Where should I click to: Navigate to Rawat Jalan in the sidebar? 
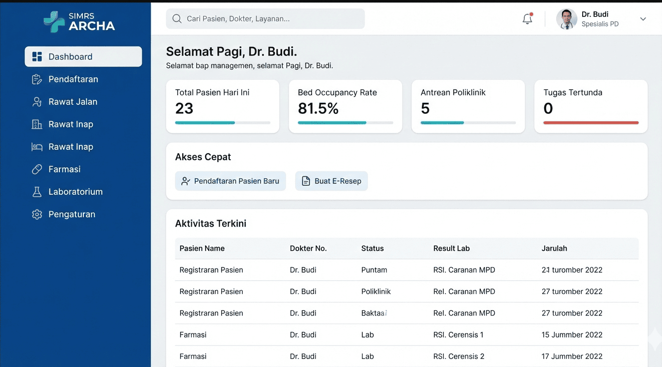pos(72,102)
